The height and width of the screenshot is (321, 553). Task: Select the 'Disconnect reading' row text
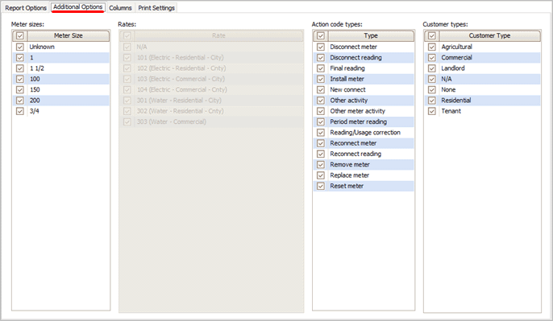pos(355,58)
